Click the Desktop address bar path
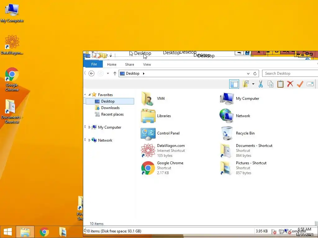This screenshot has width=318, height=238. pyautogui.click(x=133, y=73)
